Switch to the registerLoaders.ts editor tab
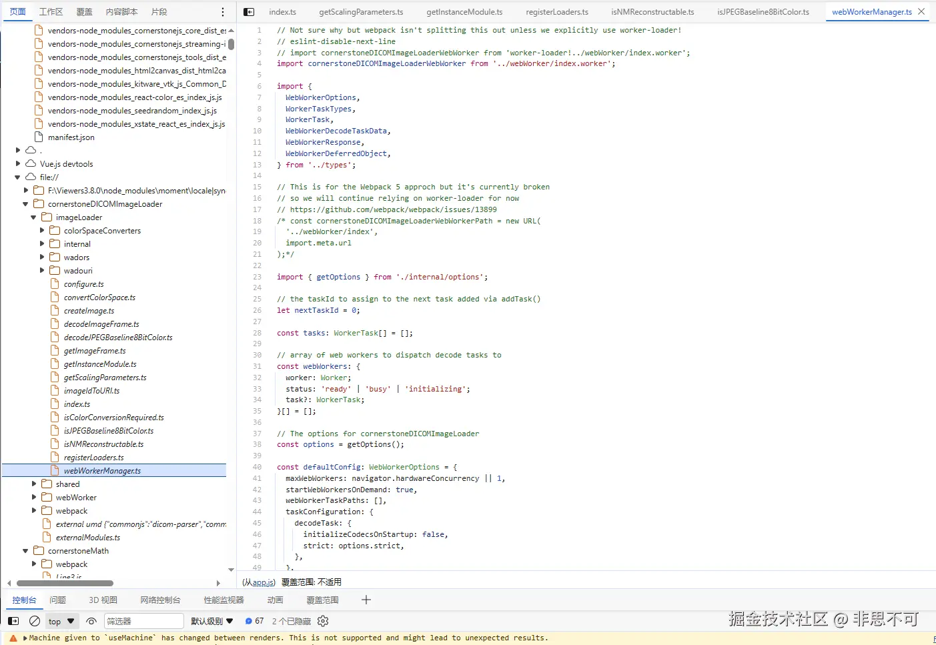The width and height of the screenshot is (936, 645). [556, 12]
